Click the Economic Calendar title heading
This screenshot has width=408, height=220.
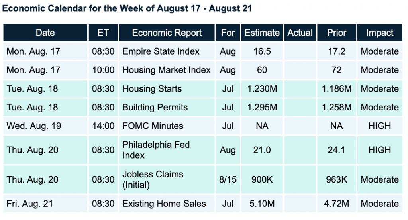(127, 9)
